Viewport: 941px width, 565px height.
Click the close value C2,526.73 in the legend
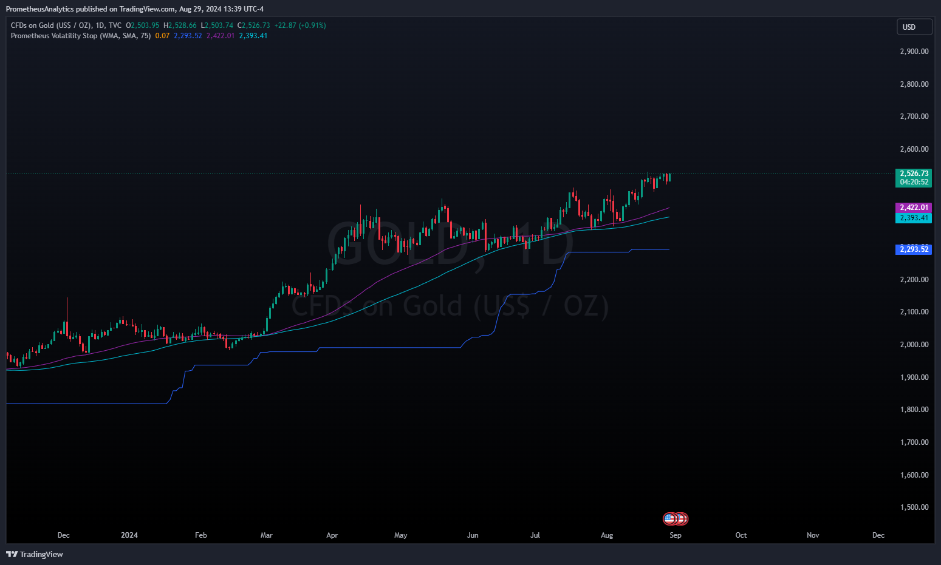pyautogui.click(x=254, y=25)
